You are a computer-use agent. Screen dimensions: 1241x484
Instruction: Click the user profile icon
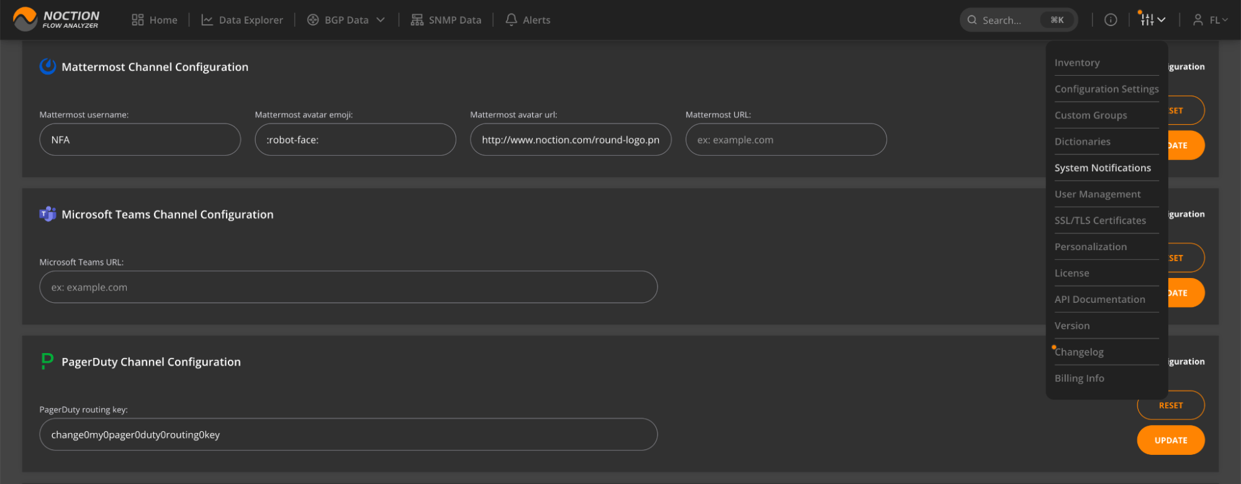click(x=1198, y=20)
